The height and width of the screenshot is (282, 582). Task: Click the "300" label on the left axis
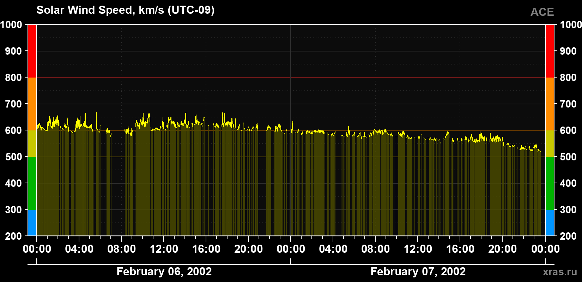(x=14, y=210)
